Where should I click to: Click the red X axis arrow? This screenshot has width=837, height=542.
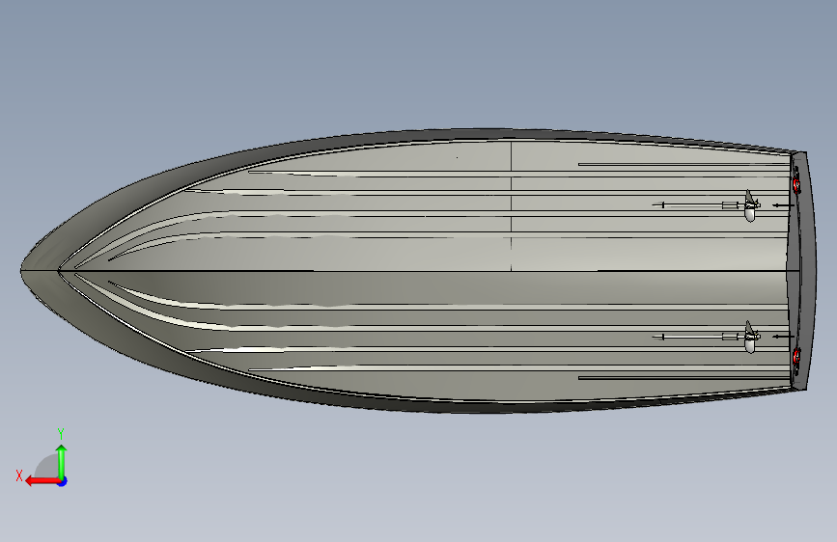click(x=42, y=481)
